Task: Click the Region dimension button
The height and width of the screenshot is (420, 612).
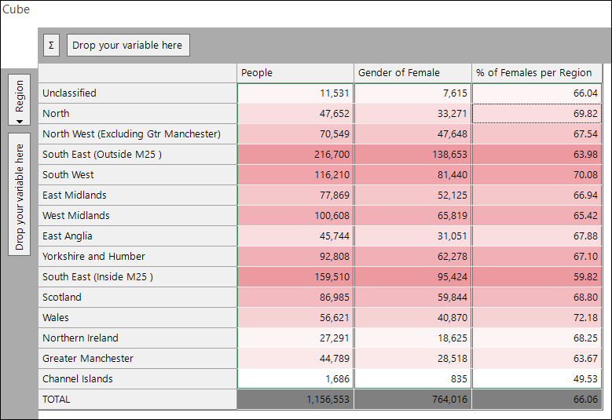Action: 19,100
